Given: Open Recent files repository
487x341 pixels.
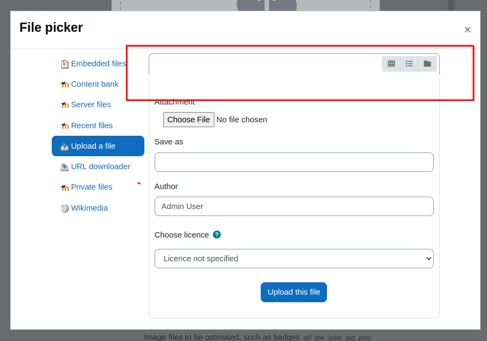Looking at the screenshot, I should click(x=92, y=126).
